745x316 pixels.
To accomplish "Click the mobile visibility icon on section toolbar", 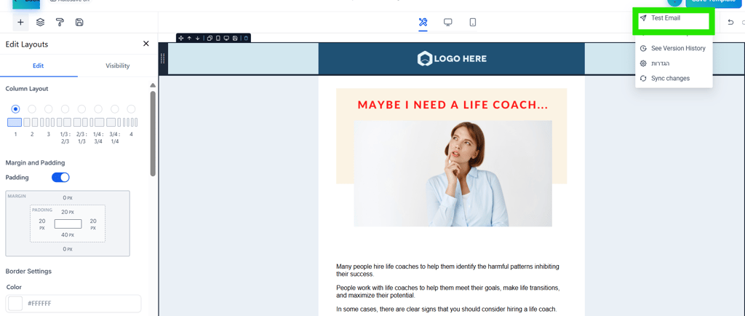I will [x=218, y=38].
